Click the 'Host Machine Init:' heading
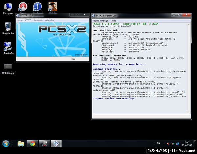 pyautogui.click(x=106, y=30)
